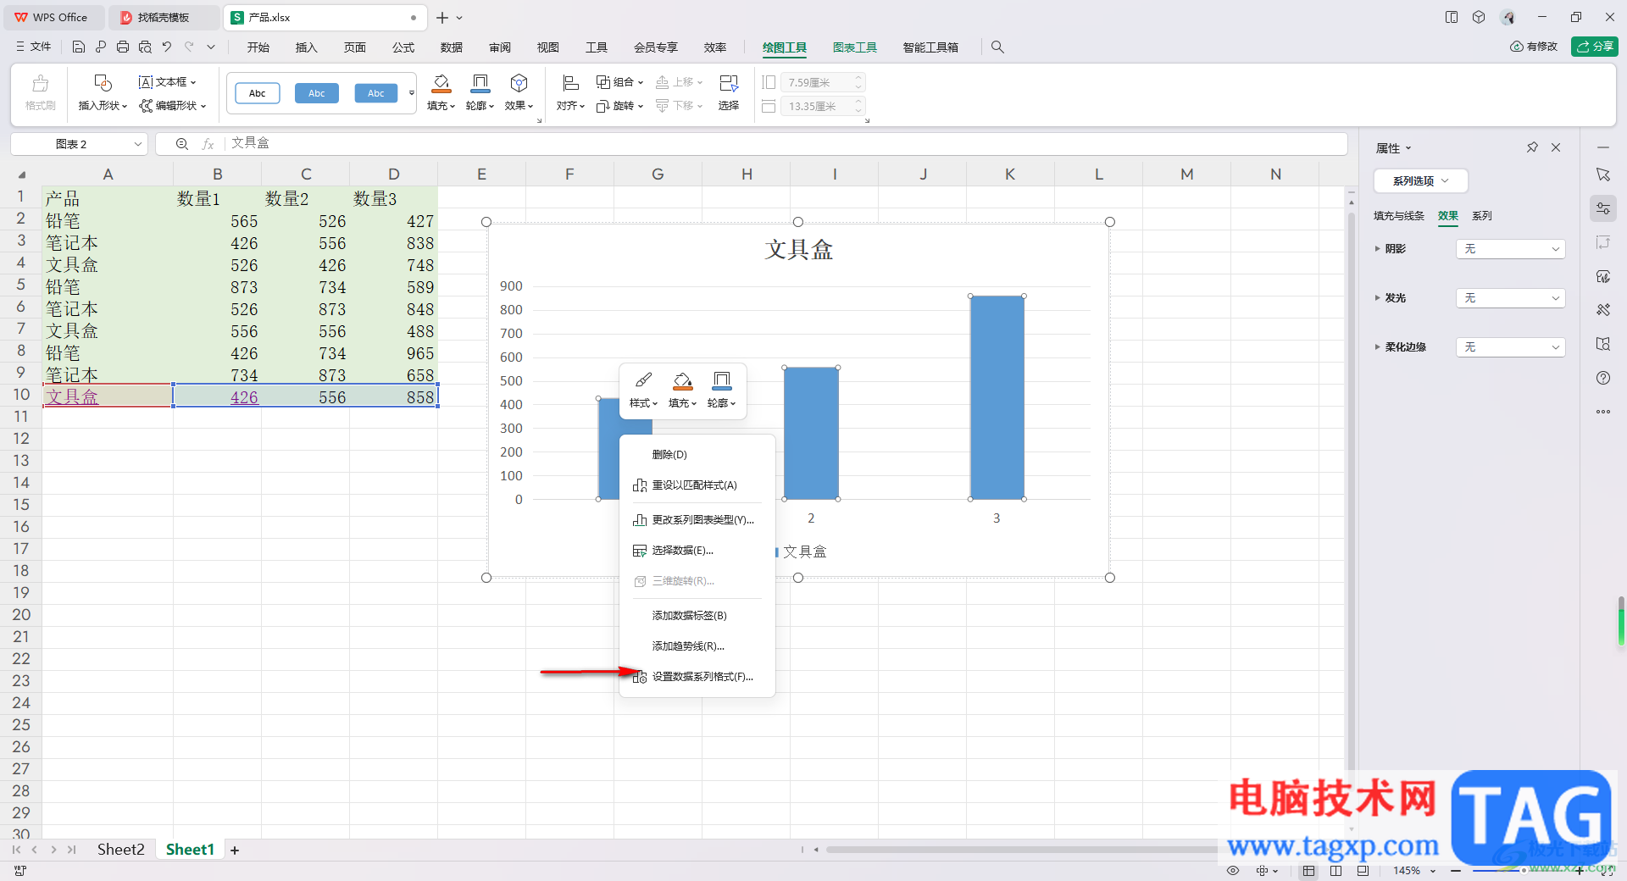Open the Rotate dropdown

tap(619, 106)
